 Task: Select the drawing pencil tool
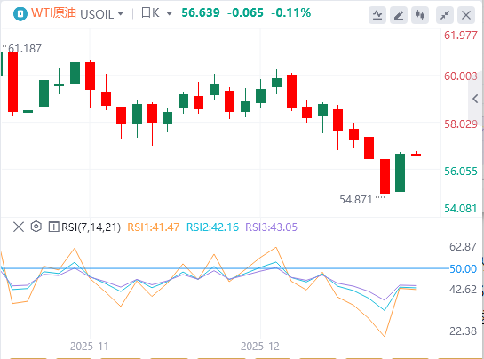coord(399,14)
